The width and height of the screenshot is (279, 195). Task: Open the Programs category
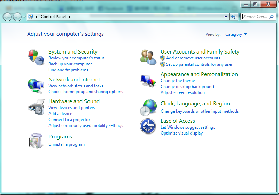[60, 137]
